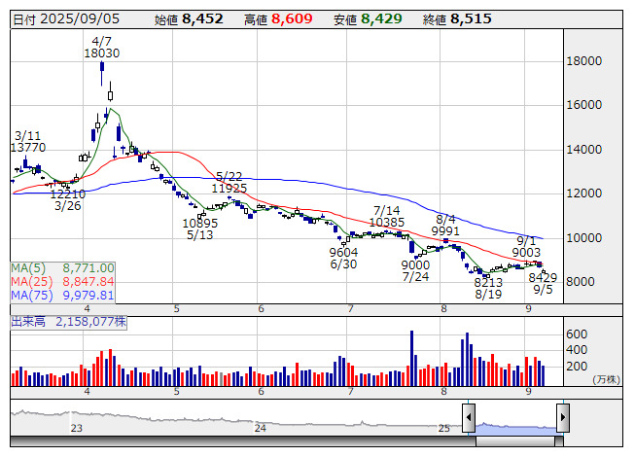This screenshot has height=457, width=635.
Task: Click the 12210 3/26 low label
Action: 68,200
